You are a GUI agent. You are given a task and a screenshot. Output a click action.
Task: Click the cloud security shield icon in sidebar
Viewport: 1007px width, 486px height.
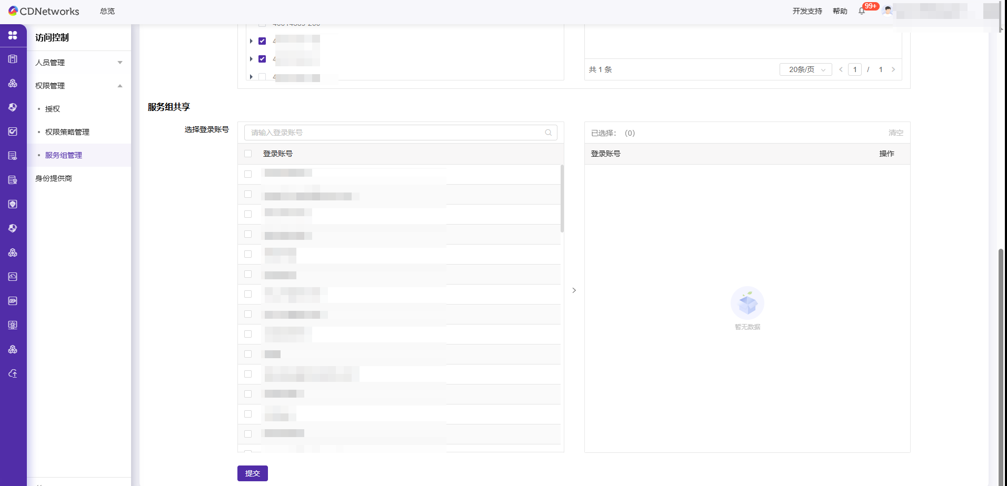[x=13, y=107]
